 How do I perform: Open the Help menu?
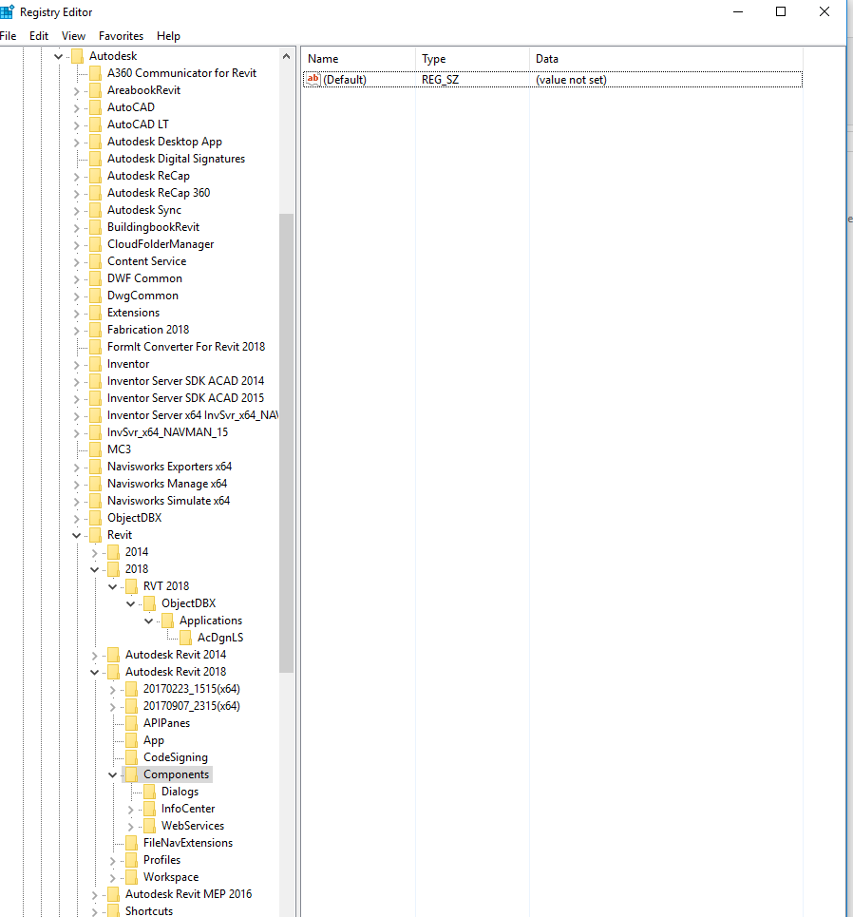pos(168,36)
